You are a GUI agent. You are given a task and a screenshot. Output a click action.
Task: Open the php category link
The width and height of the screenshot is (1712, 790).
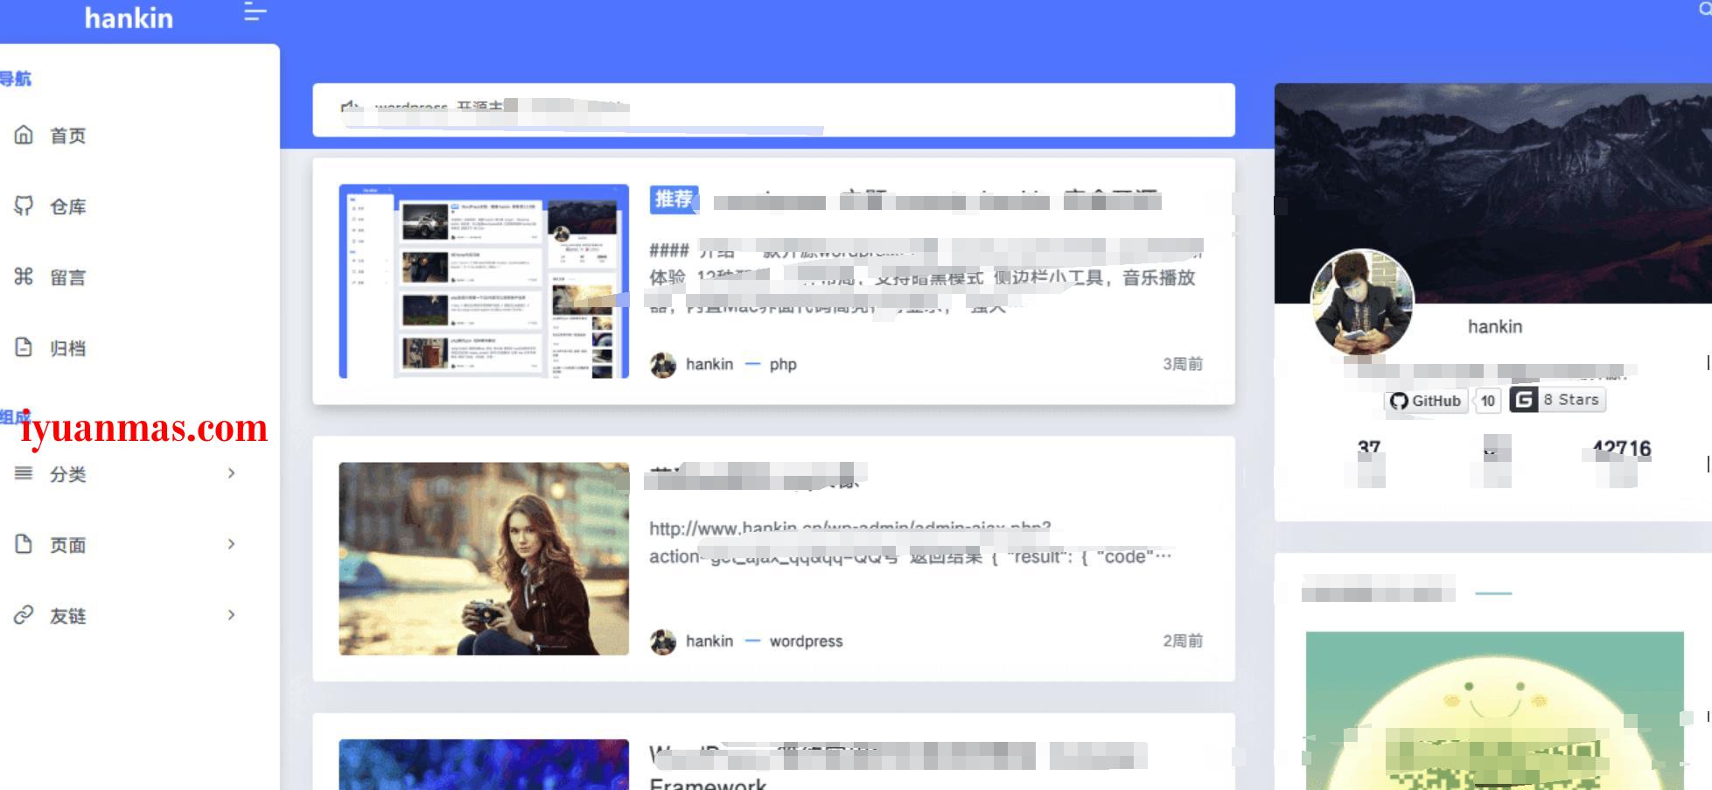pyautogui.click(x=783, y=365)
